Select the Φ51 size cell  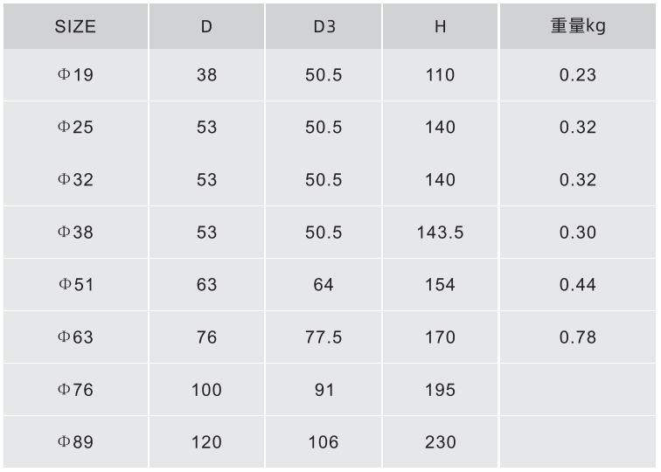coord(75,284)
